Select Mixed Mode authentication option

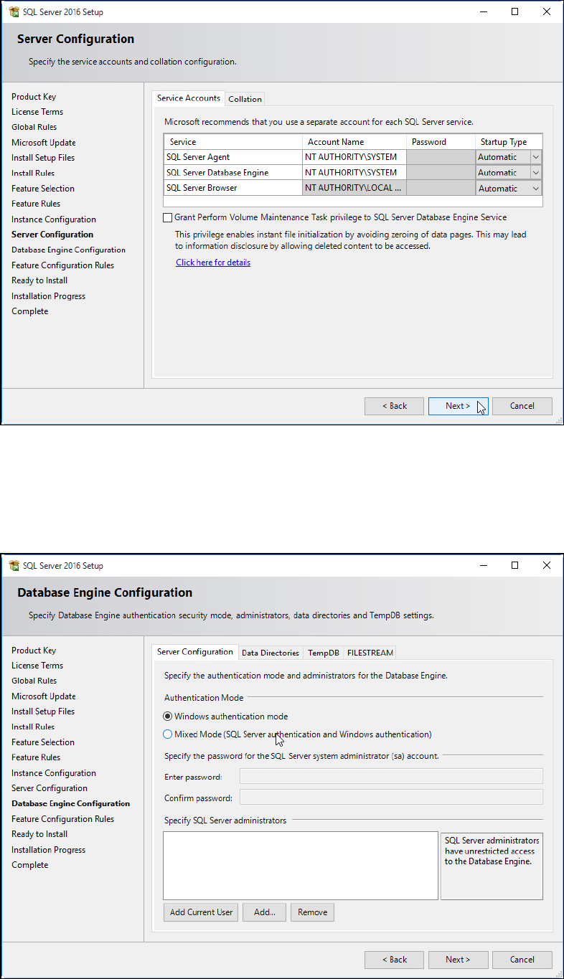pyautogui.click(x=168, y=734)
